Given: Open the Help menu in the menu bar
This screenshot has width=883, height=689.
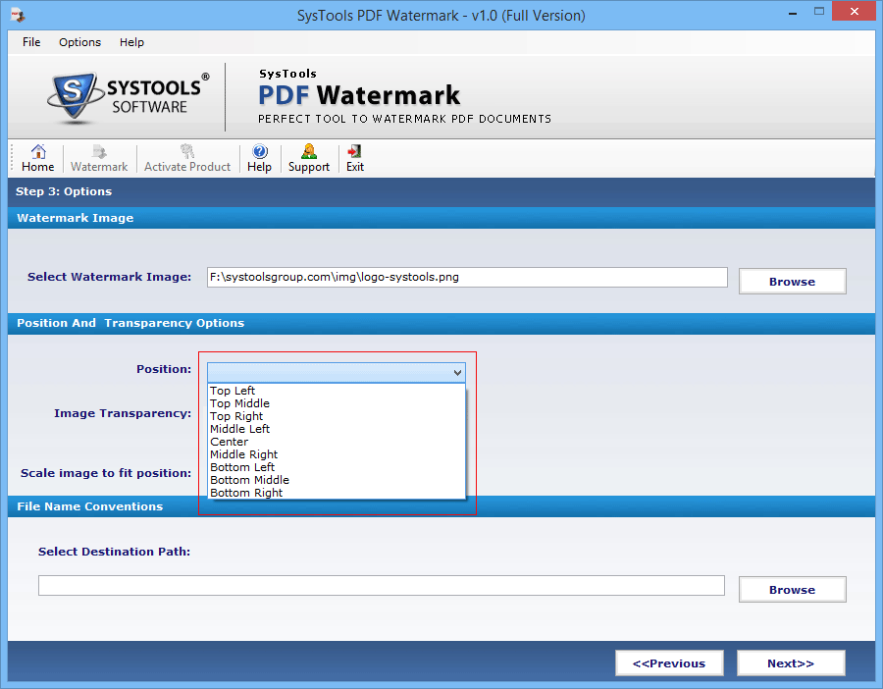Looking at the screenshot, I should tap(131, 42).
